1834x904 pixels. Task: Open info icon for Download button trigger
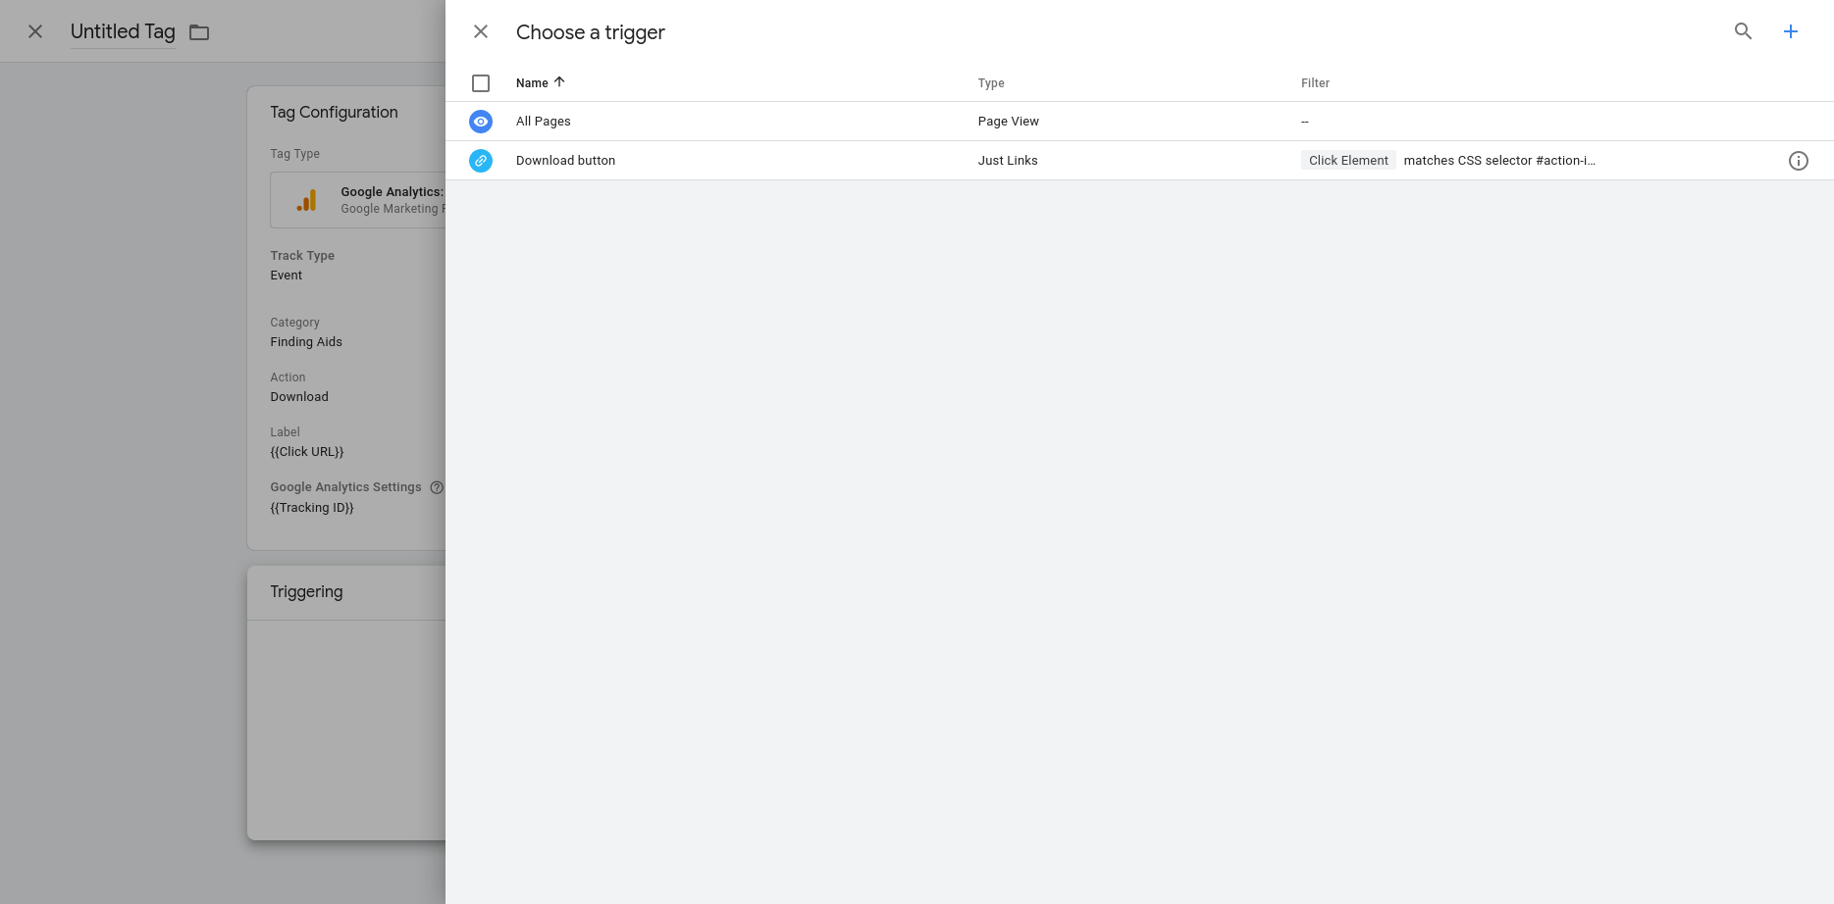pos(1798,161)
